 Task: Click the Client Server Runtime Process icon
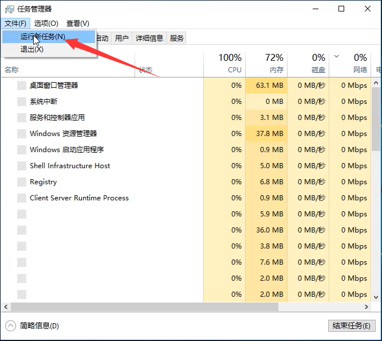pos(22,198)
